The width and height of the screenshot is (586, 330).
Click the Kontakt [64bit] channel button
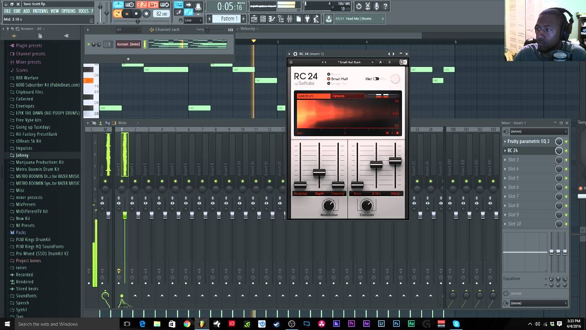pos(128,44)
